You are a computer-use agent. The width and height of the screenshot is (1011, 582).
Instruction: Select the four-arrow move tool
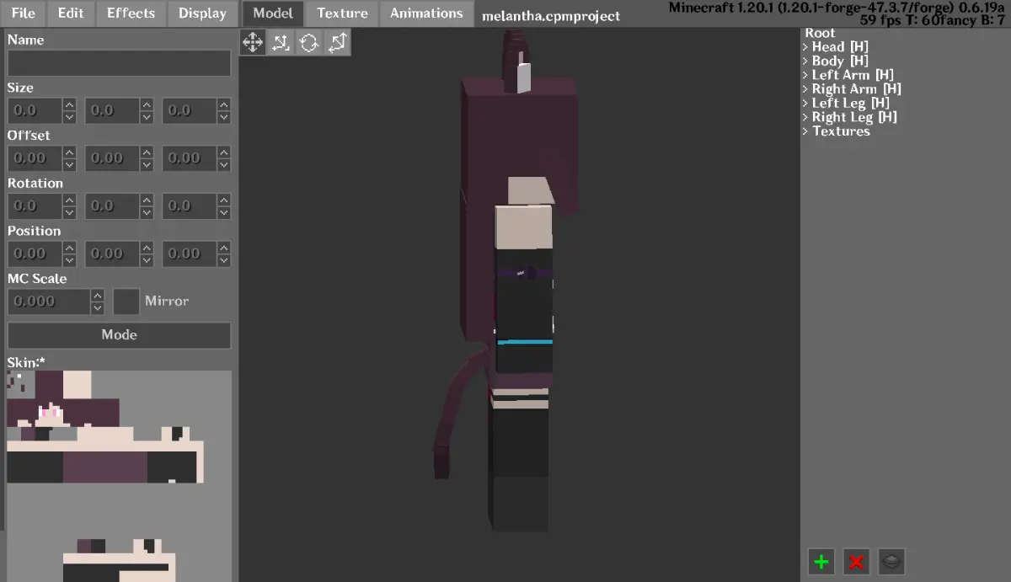254,43
